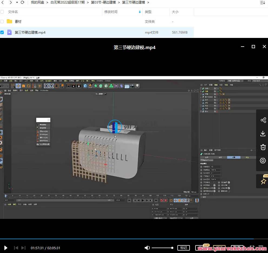
Task: Skip to the next video
Action: pyautogui.click(x=24, y=248)
